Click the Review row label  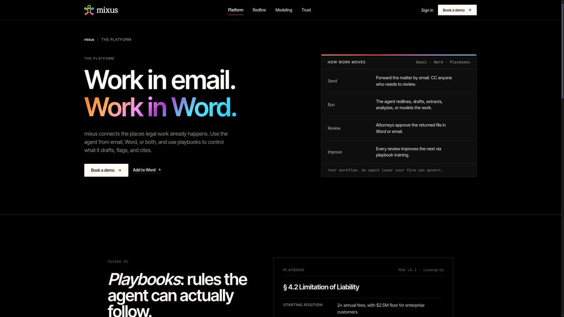pyautogui.click(x=334, y=128)
